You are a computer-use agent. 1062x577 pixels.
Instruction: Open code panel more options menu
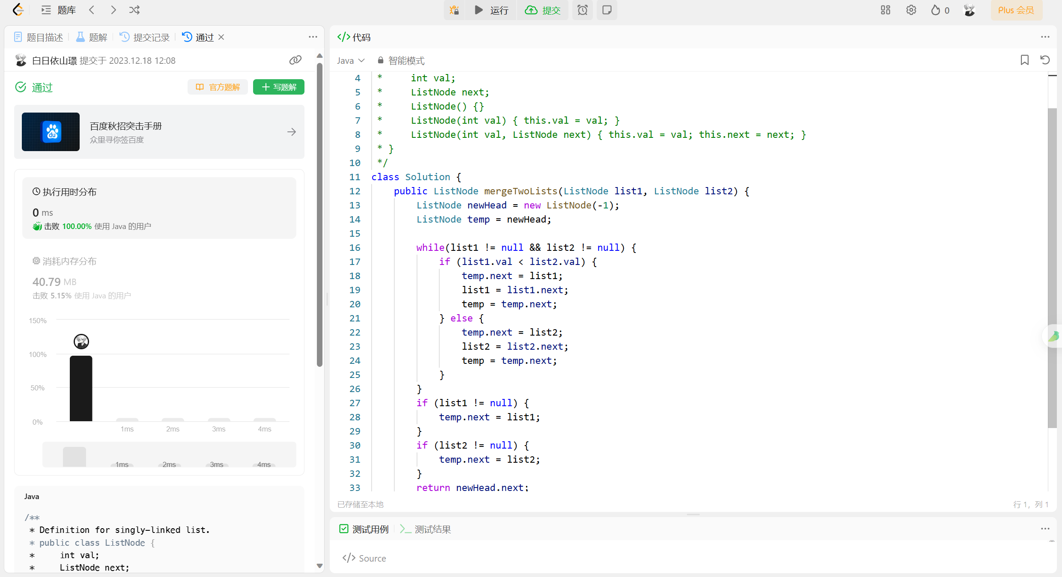pyautogui.click(x=1045, y=37)
